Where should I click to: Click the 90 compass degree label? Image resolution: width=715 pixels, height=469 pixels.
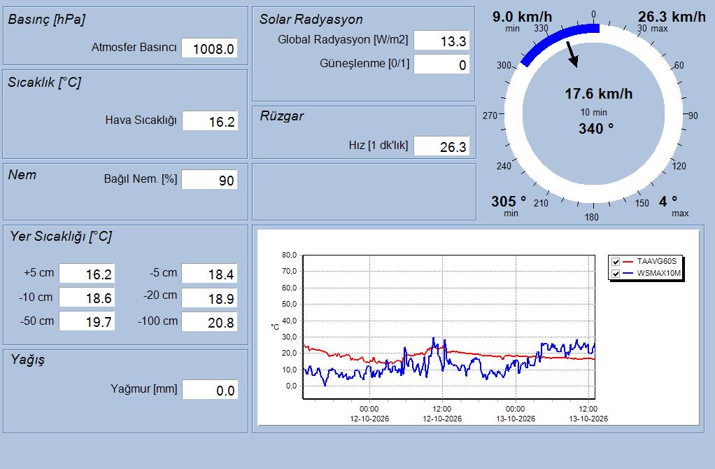[693, 116]
